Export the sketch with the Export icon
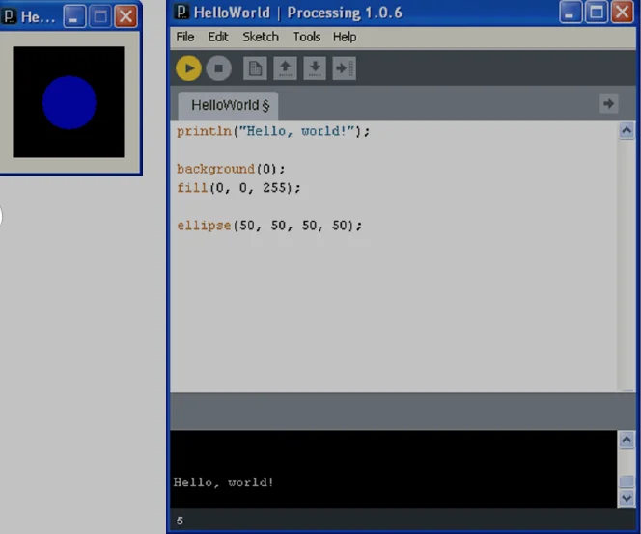This screenshot has width=641, height=534. [x=345, y=68]
